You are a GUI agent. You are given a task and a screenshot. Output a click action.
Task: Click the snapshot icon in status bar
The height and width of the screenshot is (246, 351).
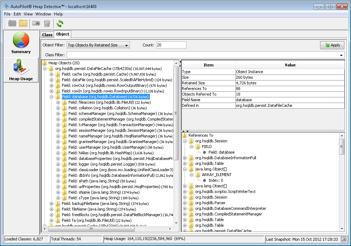(343, 239)
